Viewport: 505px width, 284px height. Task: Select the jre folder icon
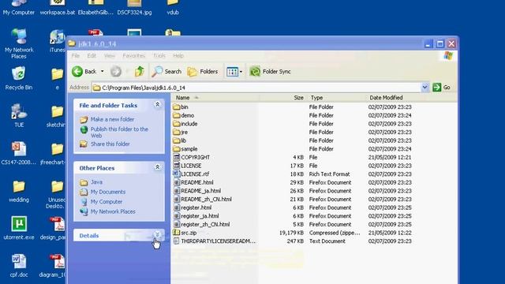click(176, 132)
